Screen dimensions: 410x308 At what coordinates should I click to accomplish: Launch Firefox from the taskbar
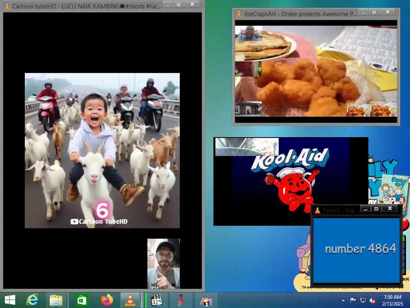(107, 300)
